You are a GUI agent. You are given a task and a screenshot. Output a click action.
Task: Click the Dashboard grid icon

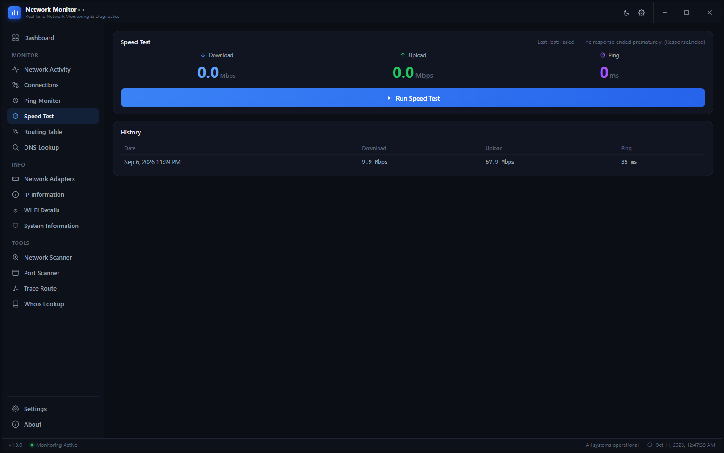click(x=16, y=38)
